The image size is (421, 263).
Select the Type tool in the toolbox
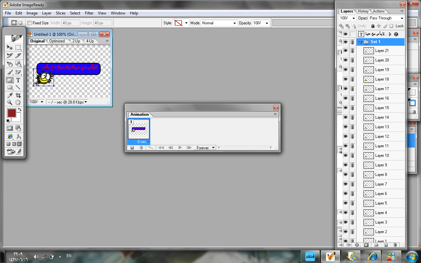point(18,80)
